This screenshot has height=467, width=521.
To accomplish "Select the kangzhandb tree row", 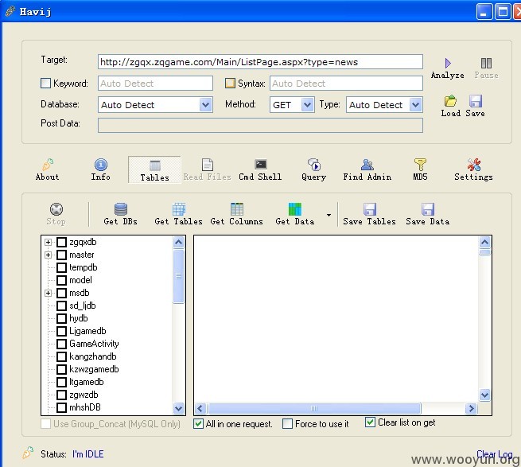I will click(93, 356).
